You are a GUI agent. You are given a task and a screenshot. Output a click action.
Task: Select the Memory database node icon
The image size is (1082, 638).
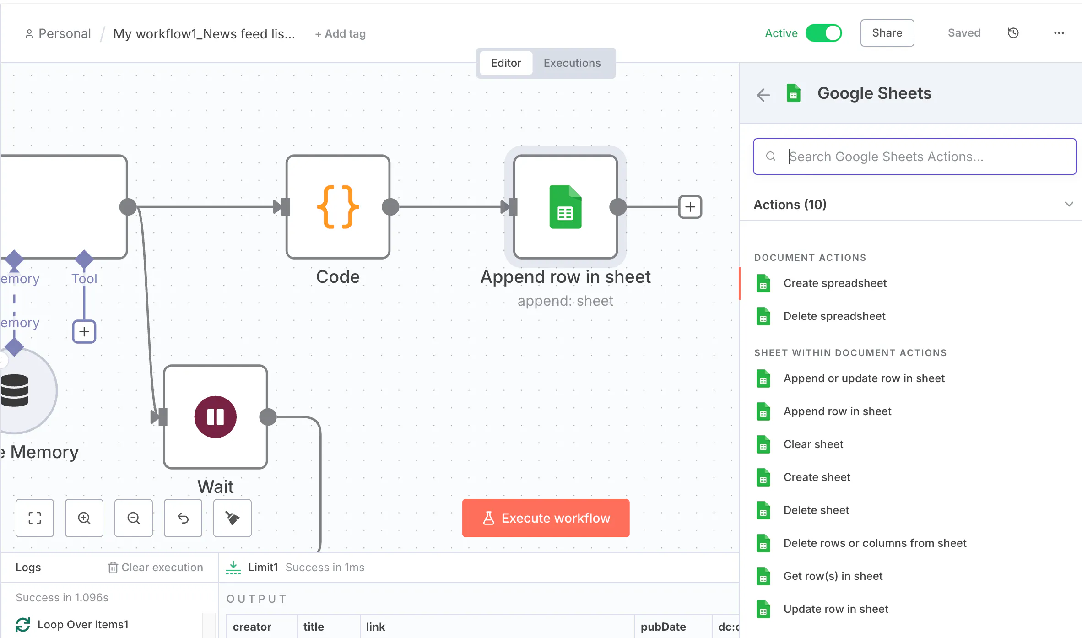pos(15,390)
